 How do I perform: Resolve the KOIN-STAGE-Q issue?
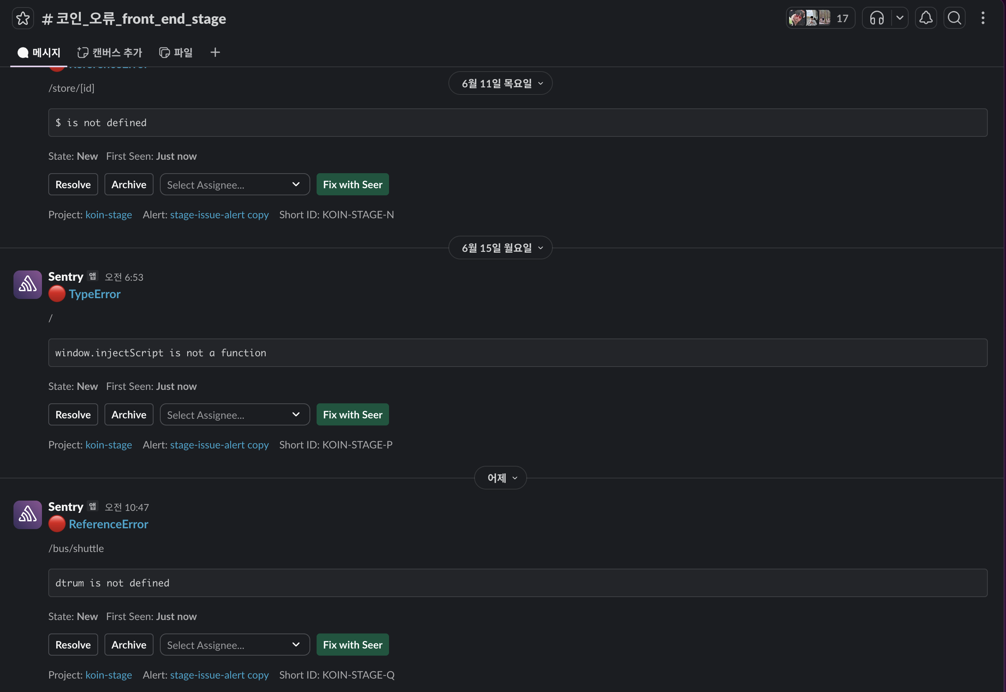(x=73, y=645)
